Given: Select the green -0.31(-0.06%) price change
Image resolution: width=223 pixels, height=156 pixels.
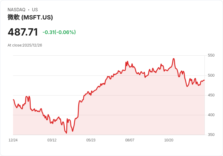Looking at the screenshot, I should pos(59,32).
